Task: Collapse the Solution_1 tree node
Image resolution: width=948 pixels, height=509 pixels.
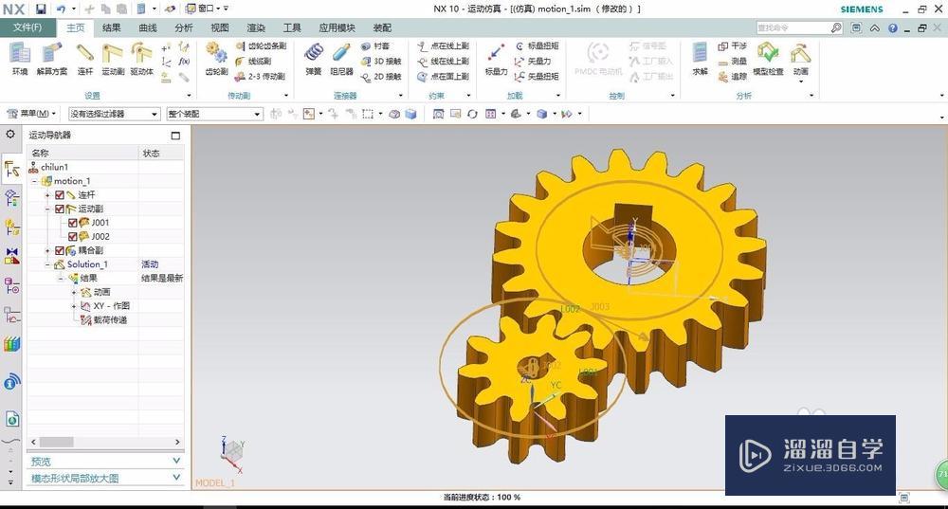Action: pyautogui.click(x=47, y=264)
